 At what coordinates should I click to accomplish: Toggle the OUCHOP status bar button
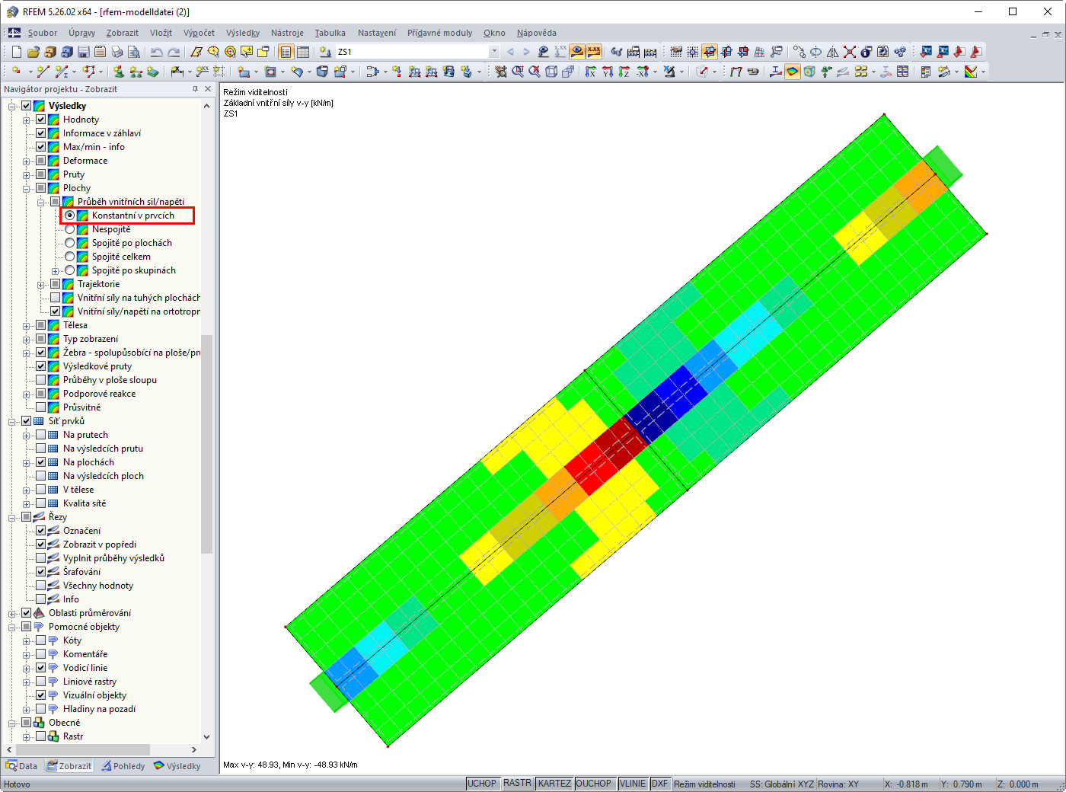click(594, 784)
